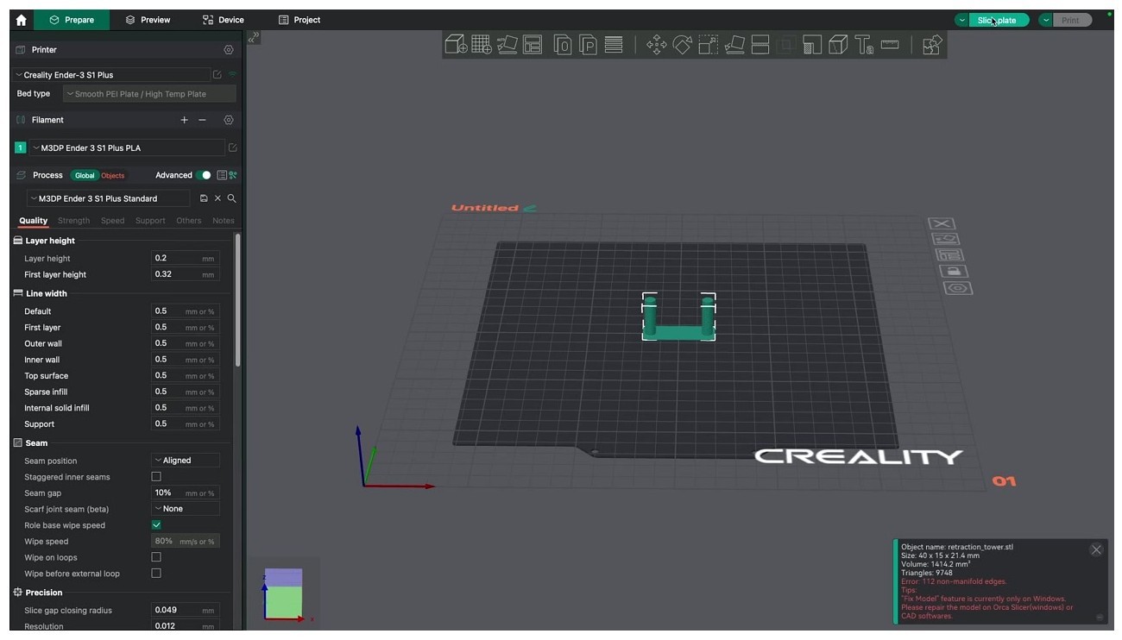The image size is (1122, 640).
Task: Click the Auto orient icon in top toolbar
Action: [507, 44]
